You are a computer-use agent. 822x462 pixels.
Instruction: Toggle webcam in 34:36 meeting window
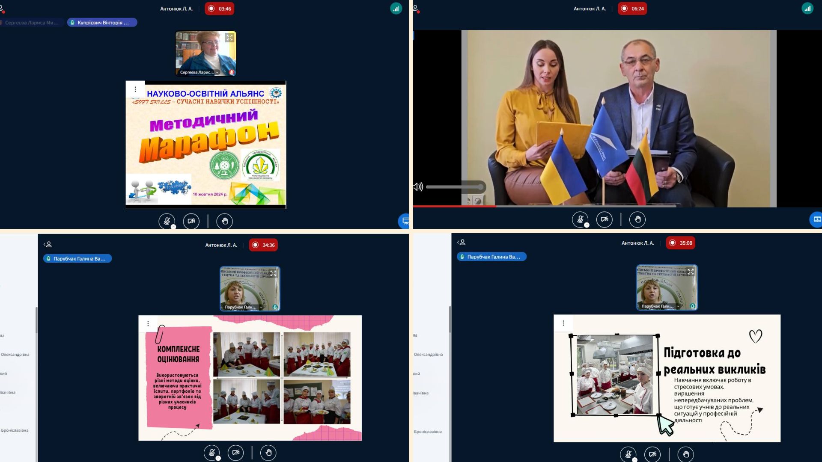pos(235,453)
